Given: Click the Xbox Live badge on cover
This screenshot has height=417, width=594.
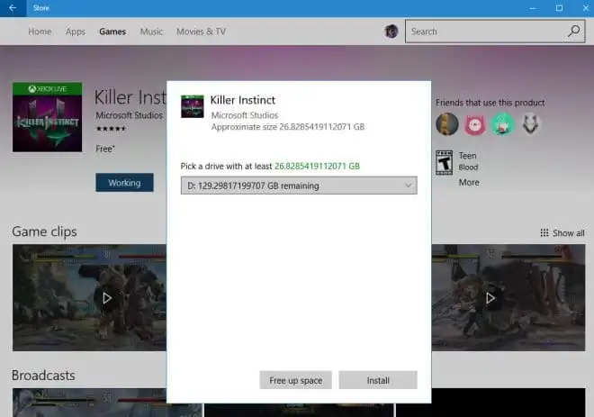Looking at the screenshot, I should 47,88.
